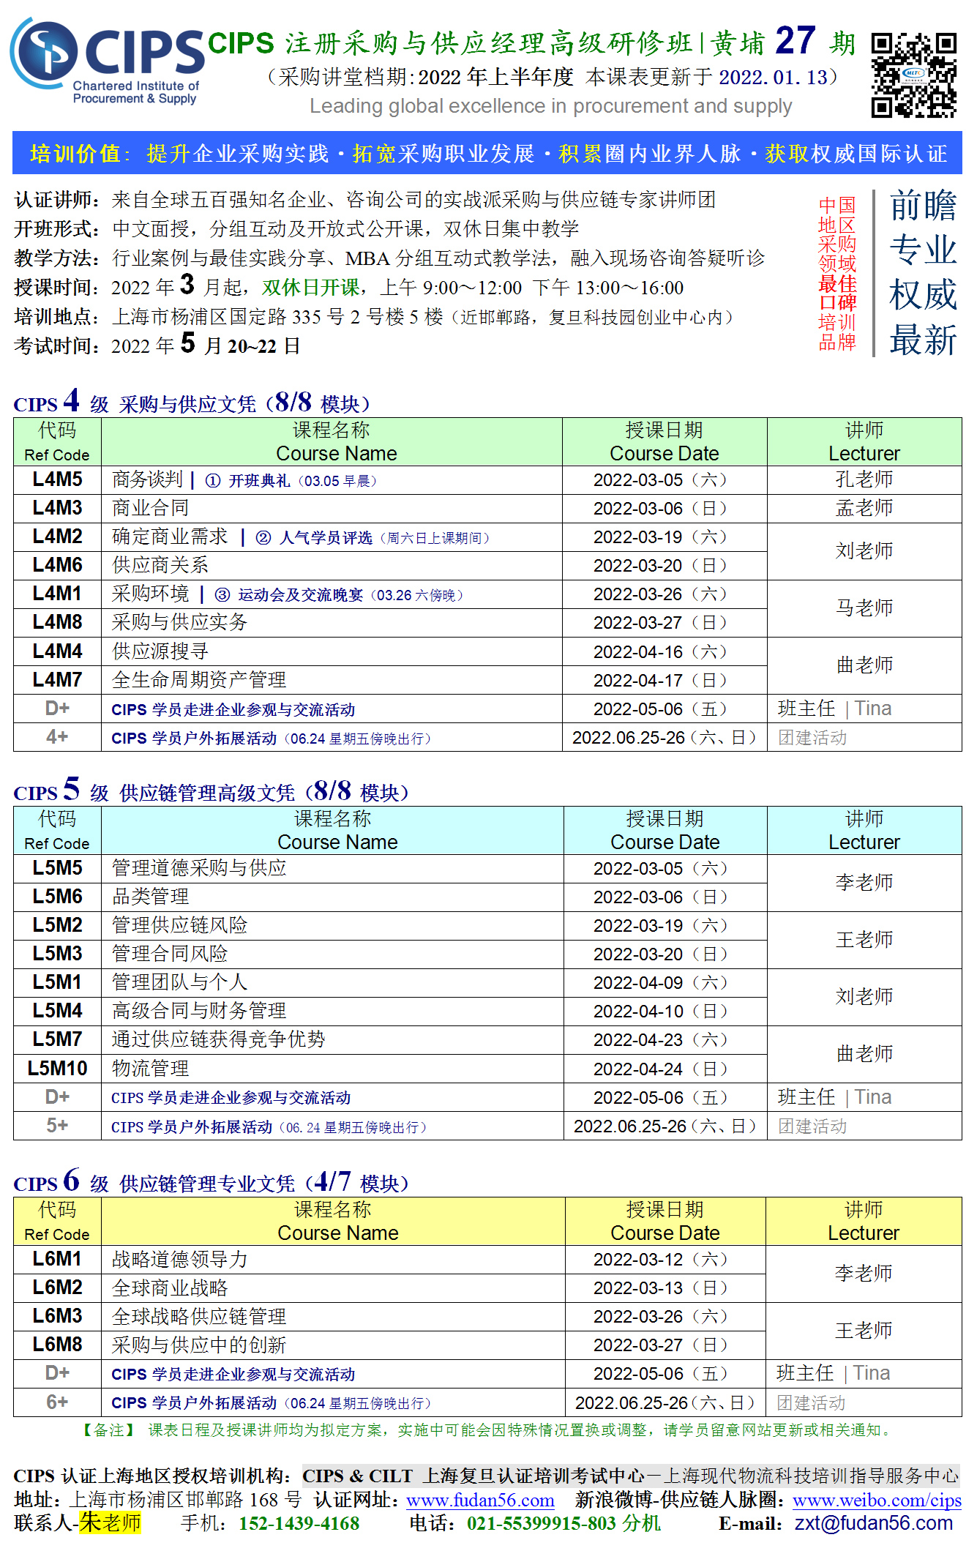
Task: Click course name 物流管理
Action: (151, 1069)
